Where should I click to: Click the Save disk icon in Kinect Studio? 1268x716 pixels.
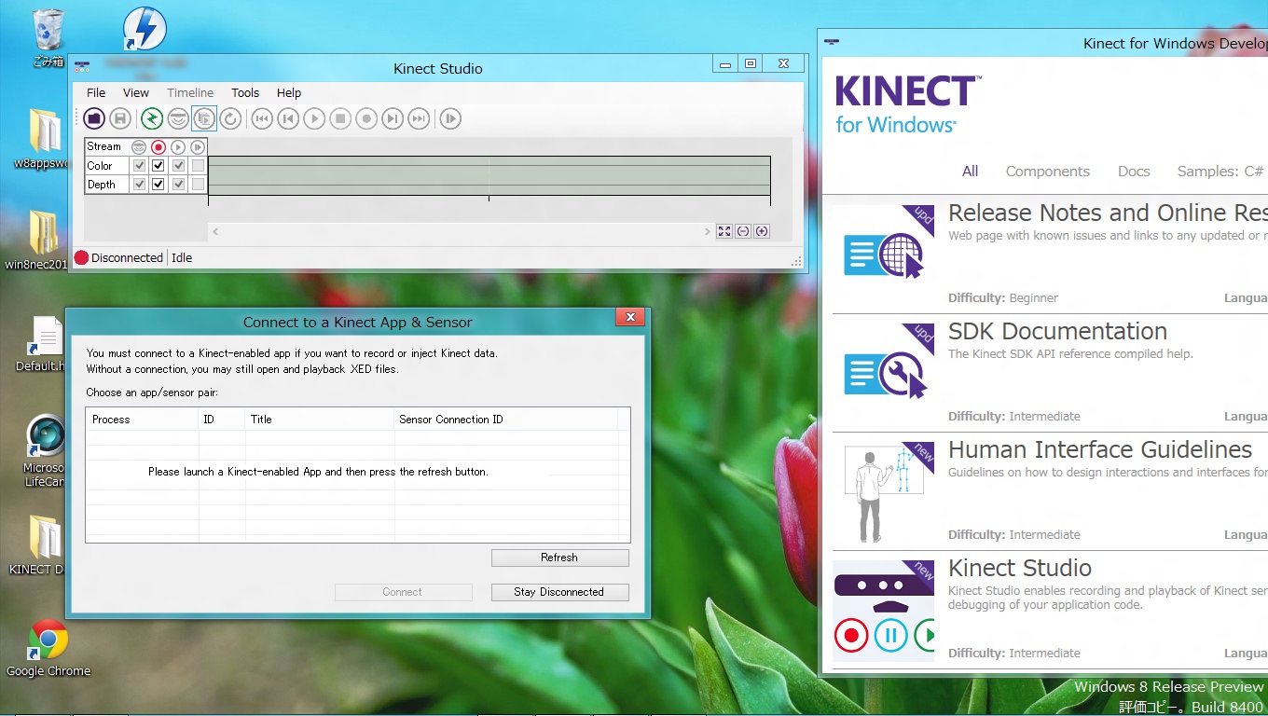click(x=119, y=118)
